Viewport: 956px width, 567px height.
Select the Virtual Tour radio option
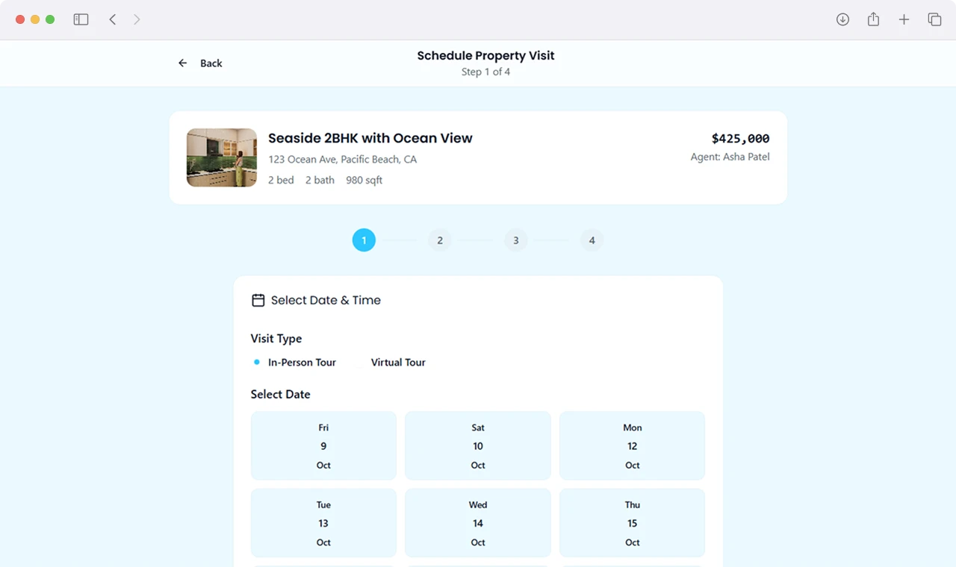pos(391,363)
